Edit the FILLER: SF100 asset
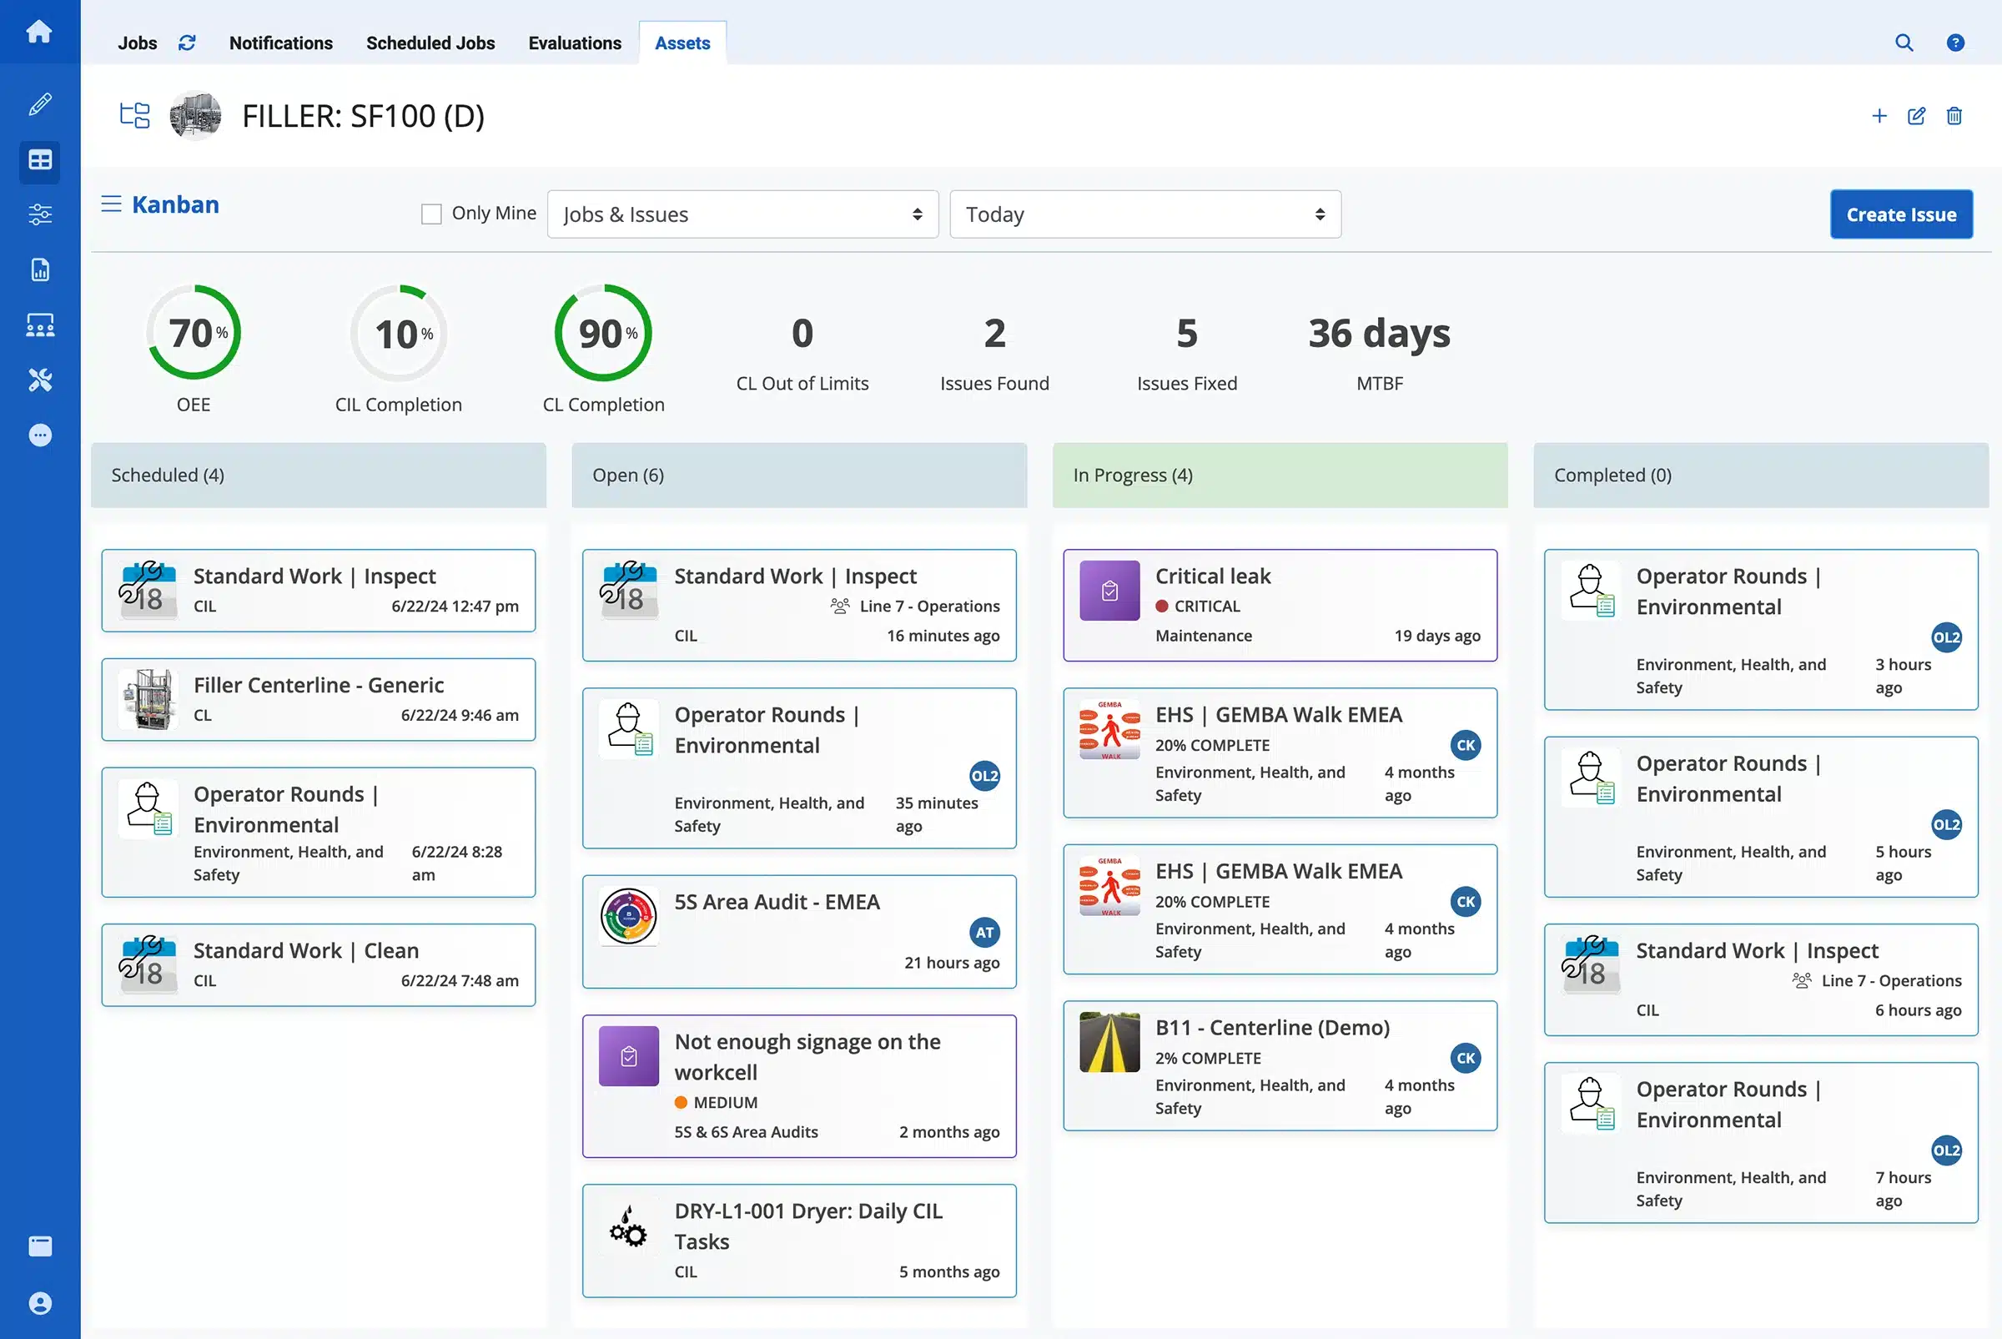2002x1339 pixels. coord(1917,116)
